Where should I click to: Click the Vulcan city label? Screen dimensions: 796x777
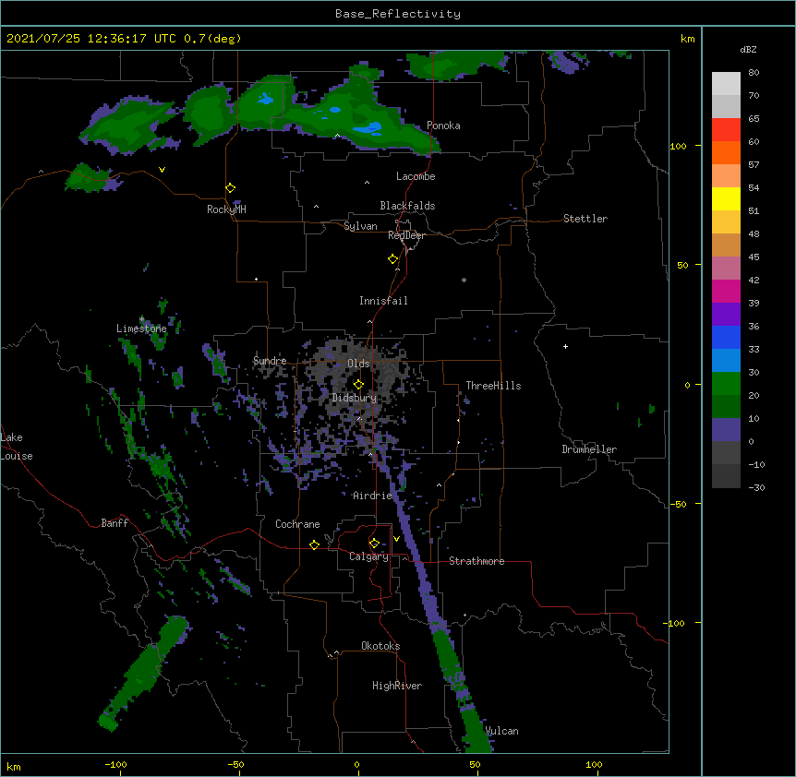pos(501,731)
